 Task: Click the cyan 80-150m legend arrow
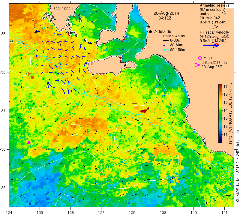click(166, 50)
